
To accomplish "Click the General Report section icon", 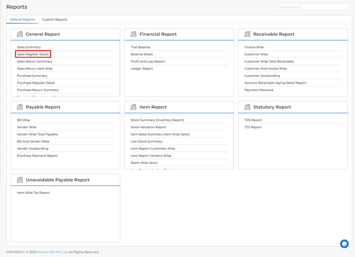I will (x=20, y=34).
